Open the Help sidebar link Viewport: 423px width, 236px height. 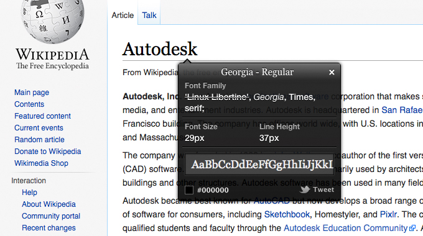(29, 193)
